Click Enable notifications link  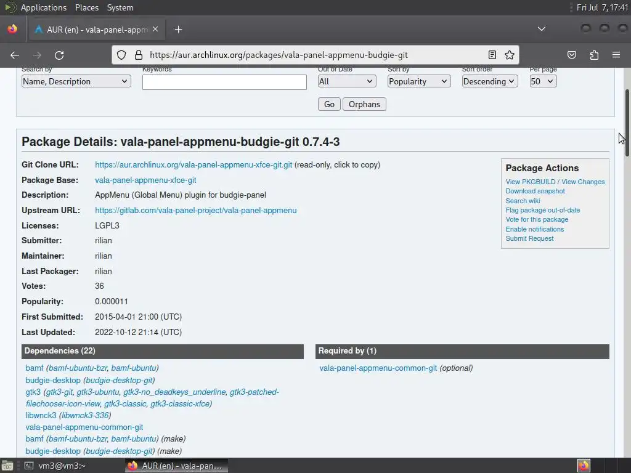tap(535, 229)
